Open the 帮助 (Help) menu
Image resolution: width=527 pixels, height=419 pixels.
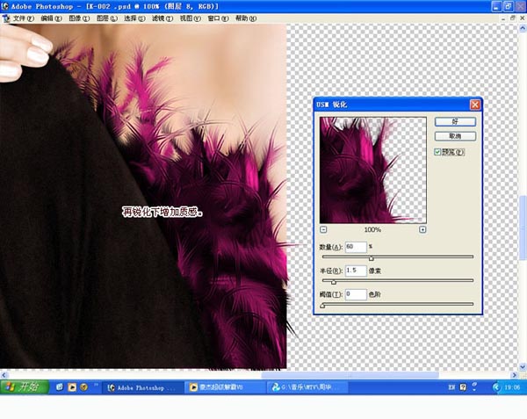coord(246,18)
